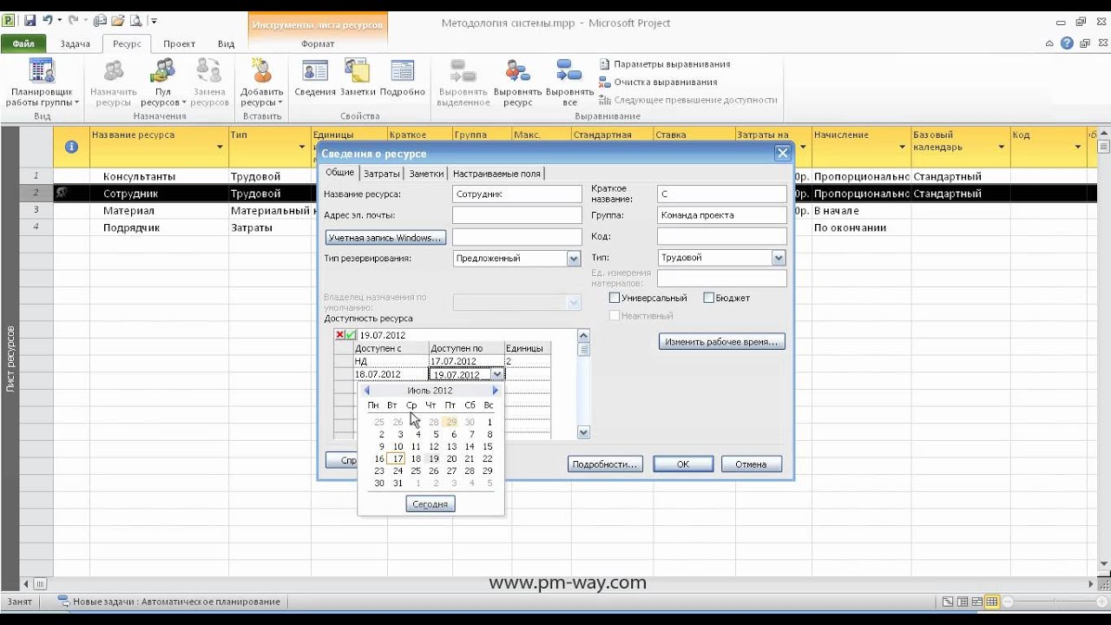This screenshot has width=1111, height=625.
Task: Open the Базовый календарь column filter arrow
Action: tap(1002, 148)
